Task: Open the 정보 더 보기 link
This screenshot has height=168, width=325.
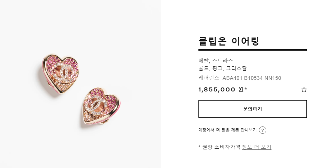Action: tap(256, 147)
